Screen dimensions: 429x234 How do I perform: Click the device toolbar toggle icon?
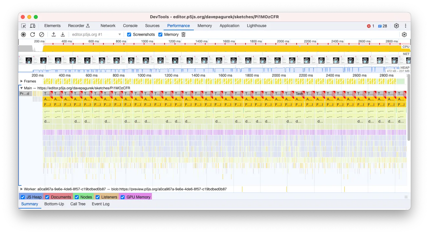pyautogui.click(x=32, y=26)
